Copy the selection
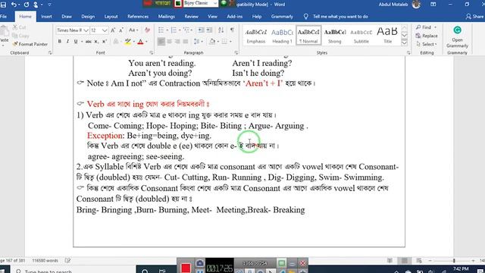This screenshot has height=273, width=485. [x=20, y=36]
